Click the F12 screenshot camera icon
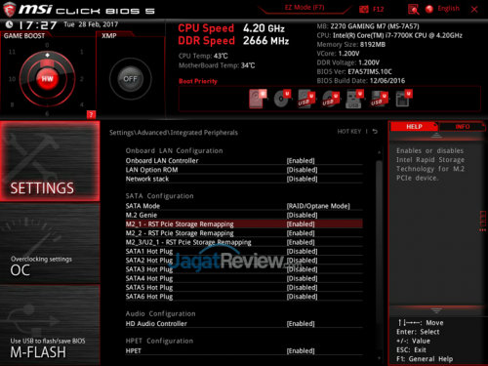The image size is (488, 366). pos(364,9)
